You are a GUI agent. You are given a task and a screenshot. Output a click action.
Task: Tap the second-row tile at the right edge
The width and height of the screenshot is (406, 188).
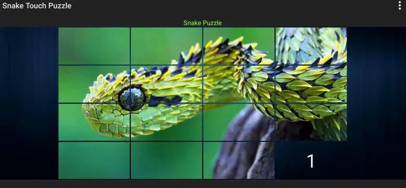[311, 84]
